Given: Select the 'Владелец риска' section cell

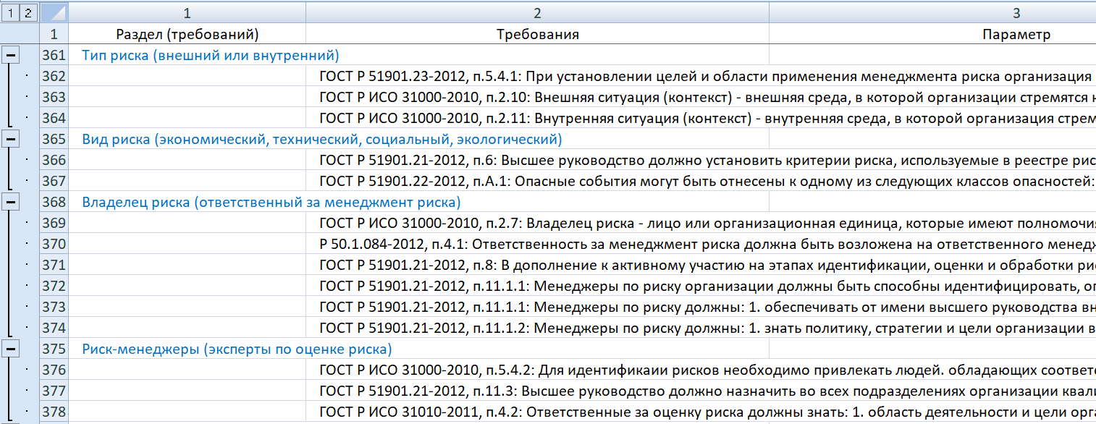Looking at the screenshot, I should pos(271,202).
